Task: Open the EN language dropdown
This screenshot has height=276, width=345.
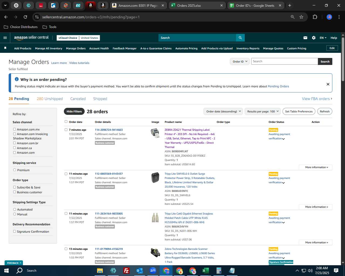Action: [x=323, y=38]
